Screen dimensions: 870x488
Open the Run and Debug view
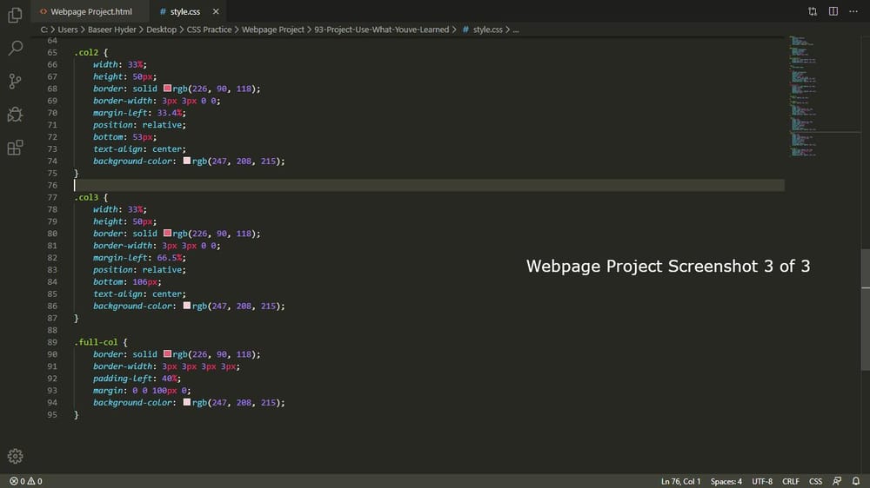[x=15, y=115]
